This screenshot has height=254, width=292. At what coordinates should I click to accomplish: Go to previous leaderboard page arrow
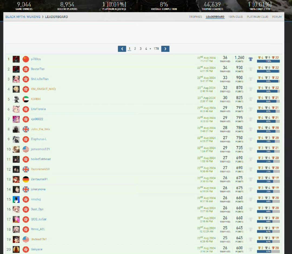click(x=122, y=49)
